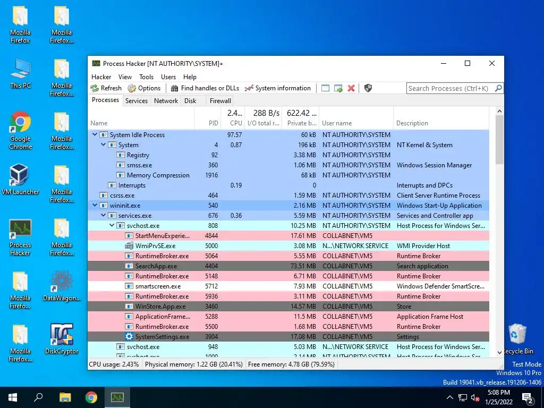Click the find window and thread icon
This screenshot has height=408, width=544.
[x=338, y=88]
